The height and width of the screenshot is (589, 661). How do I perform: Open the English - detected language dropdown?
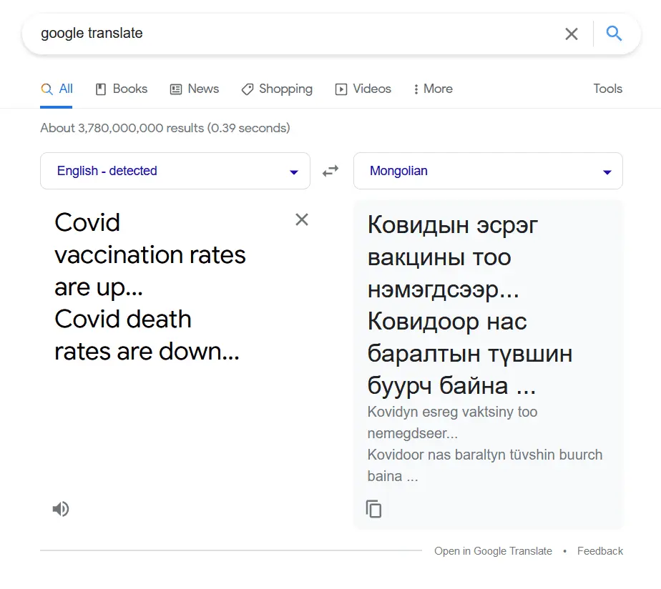pos(175,171)
